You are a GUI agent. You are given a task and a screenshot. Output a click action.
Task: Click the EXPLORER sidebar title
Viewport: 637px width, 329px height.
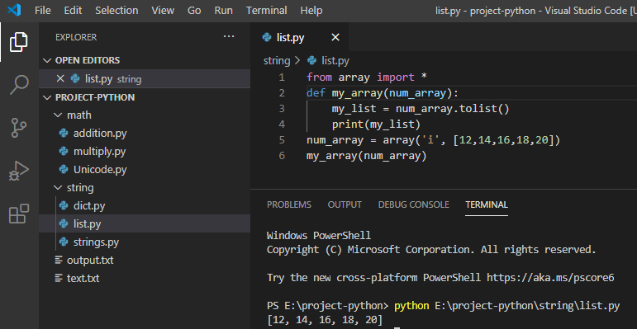[x=76, y=37]
